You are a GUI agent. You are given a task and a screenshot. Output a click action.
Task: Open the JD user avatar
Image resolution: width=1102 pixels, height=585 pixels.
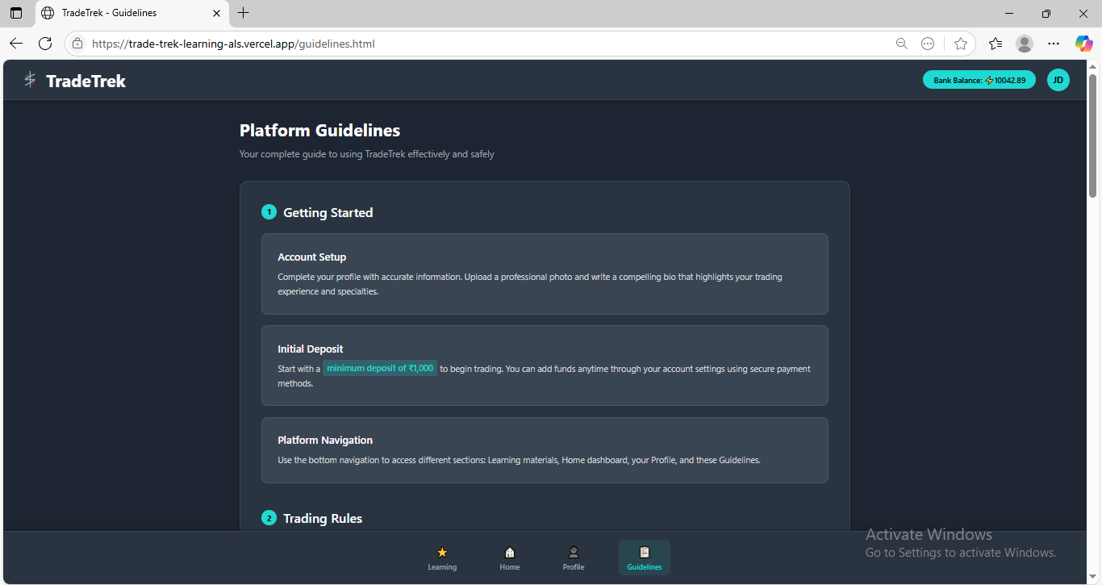(x=1058, y=80)
